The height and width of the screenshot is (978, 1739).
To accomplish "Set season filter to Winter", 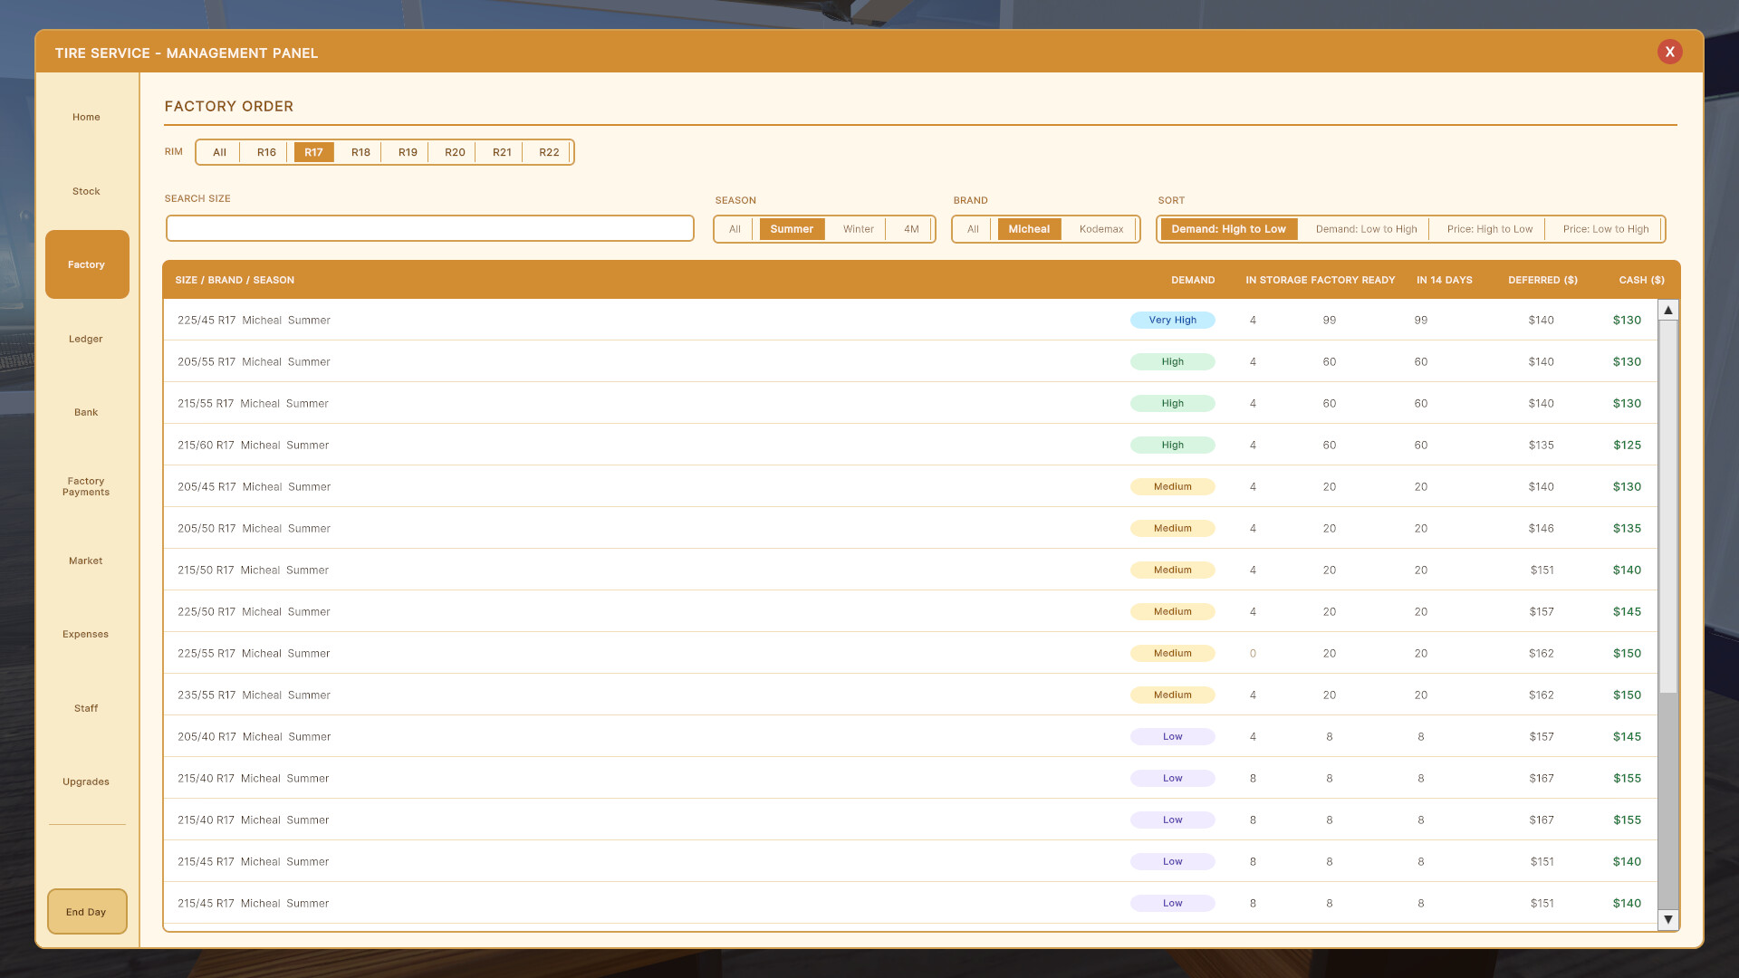I will (858, 229).
